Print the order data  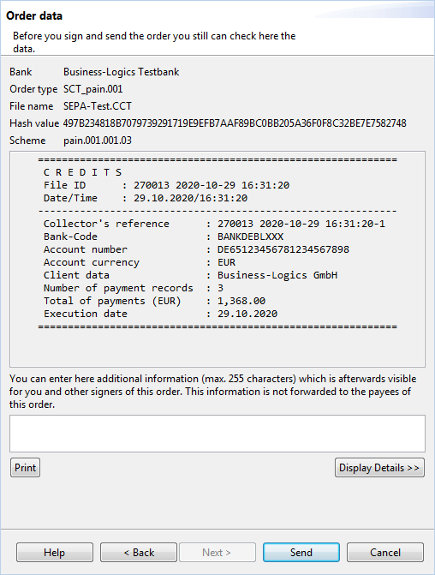(x=26, y=468)
